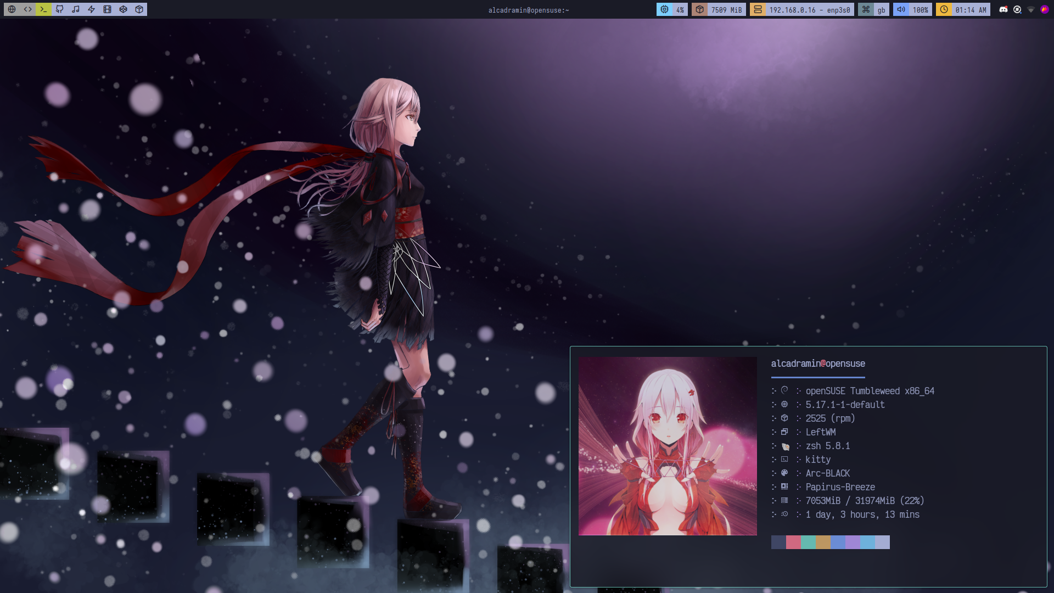1054x593 pixels.
Task: Click the Papirus-Breeze icons line
Action: 840,487
